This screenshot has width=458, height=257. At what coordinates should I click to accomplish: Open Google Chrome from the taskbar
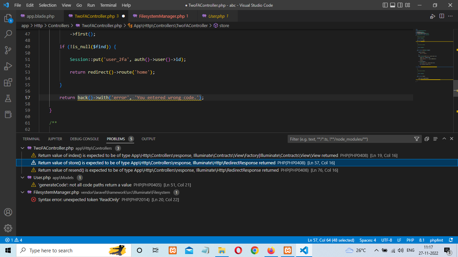coord(255,250)
